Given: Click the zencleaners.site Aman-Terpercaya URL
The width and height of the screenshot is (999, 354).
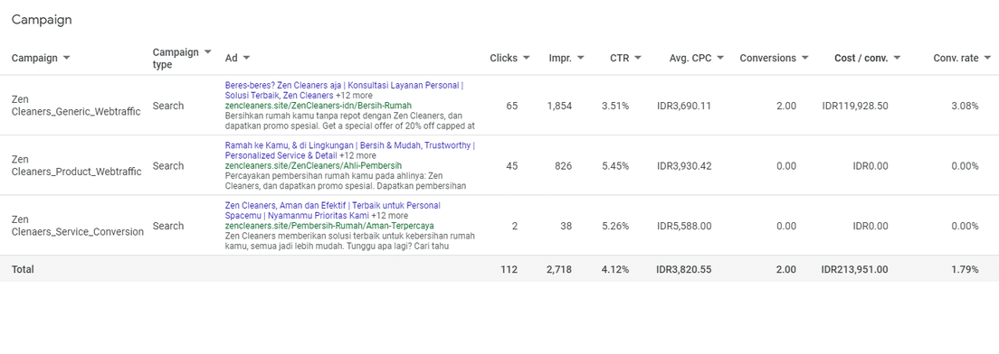Looking at the screenshot, I should click(329, 226).
